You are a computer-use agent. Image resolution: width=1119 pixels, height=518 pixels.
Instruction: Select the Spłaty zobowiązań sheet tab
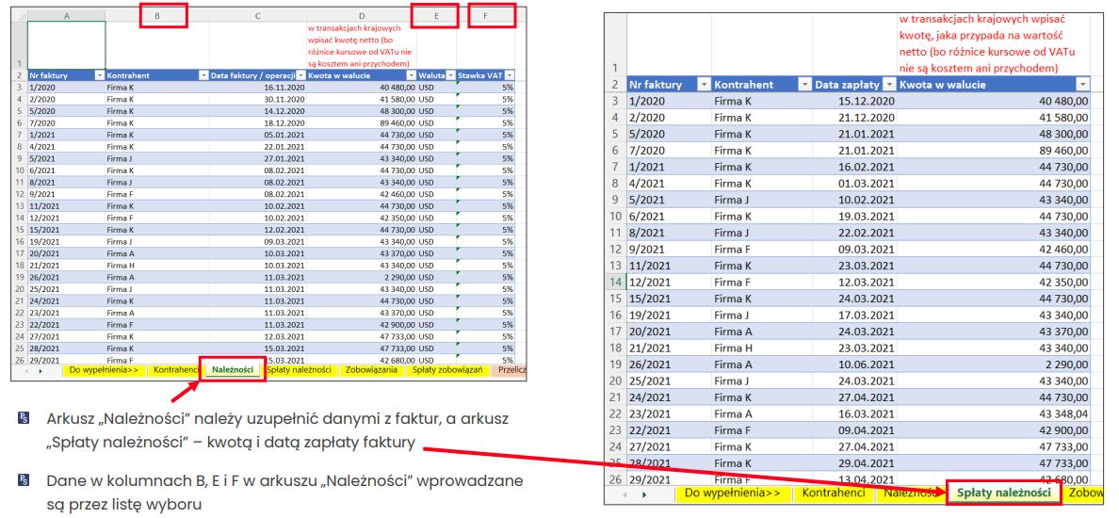click(x=447, y=370)
